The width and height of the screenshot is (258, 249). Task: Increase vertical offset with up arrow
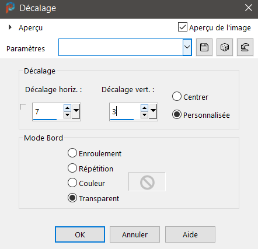(x=144, y=108)
